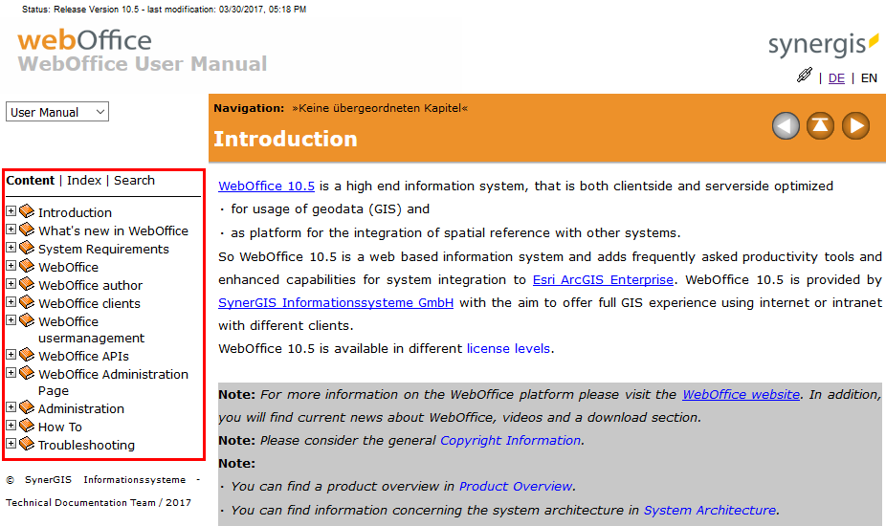The height and width of the screenshot is (526, 886).
Task: Open the User Manual dropdown
Action: click(x=57, y=112)
